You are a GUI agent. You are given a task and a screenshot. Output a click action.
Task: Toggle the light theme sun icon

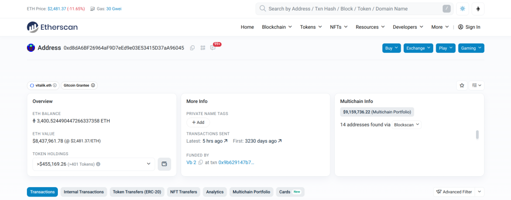[463, 9]
